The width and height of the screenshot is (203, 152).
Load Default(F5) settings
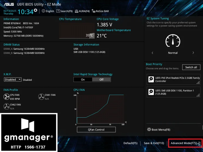(130, 143)
